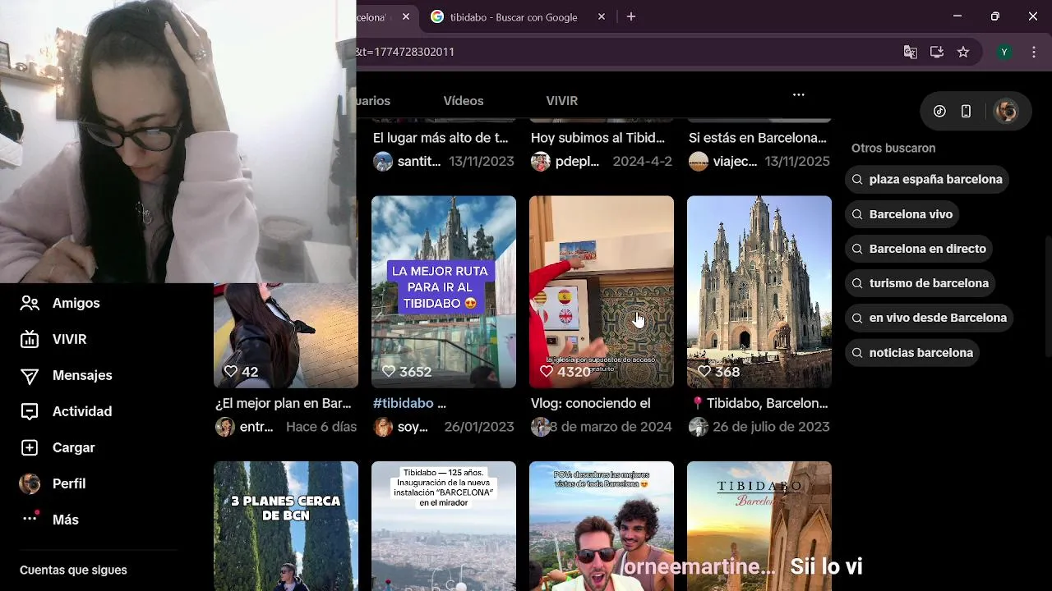Open video LA MEJOR RUTA PARA IR AL TIBIDABO

point(444,291)
